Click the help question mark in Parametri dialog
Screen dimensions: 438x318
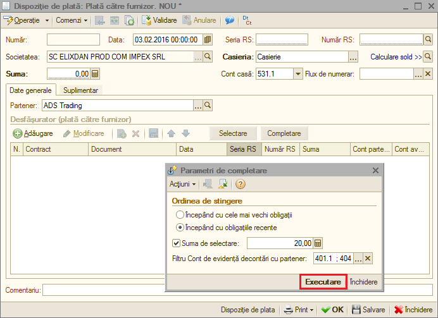point(241,184)
